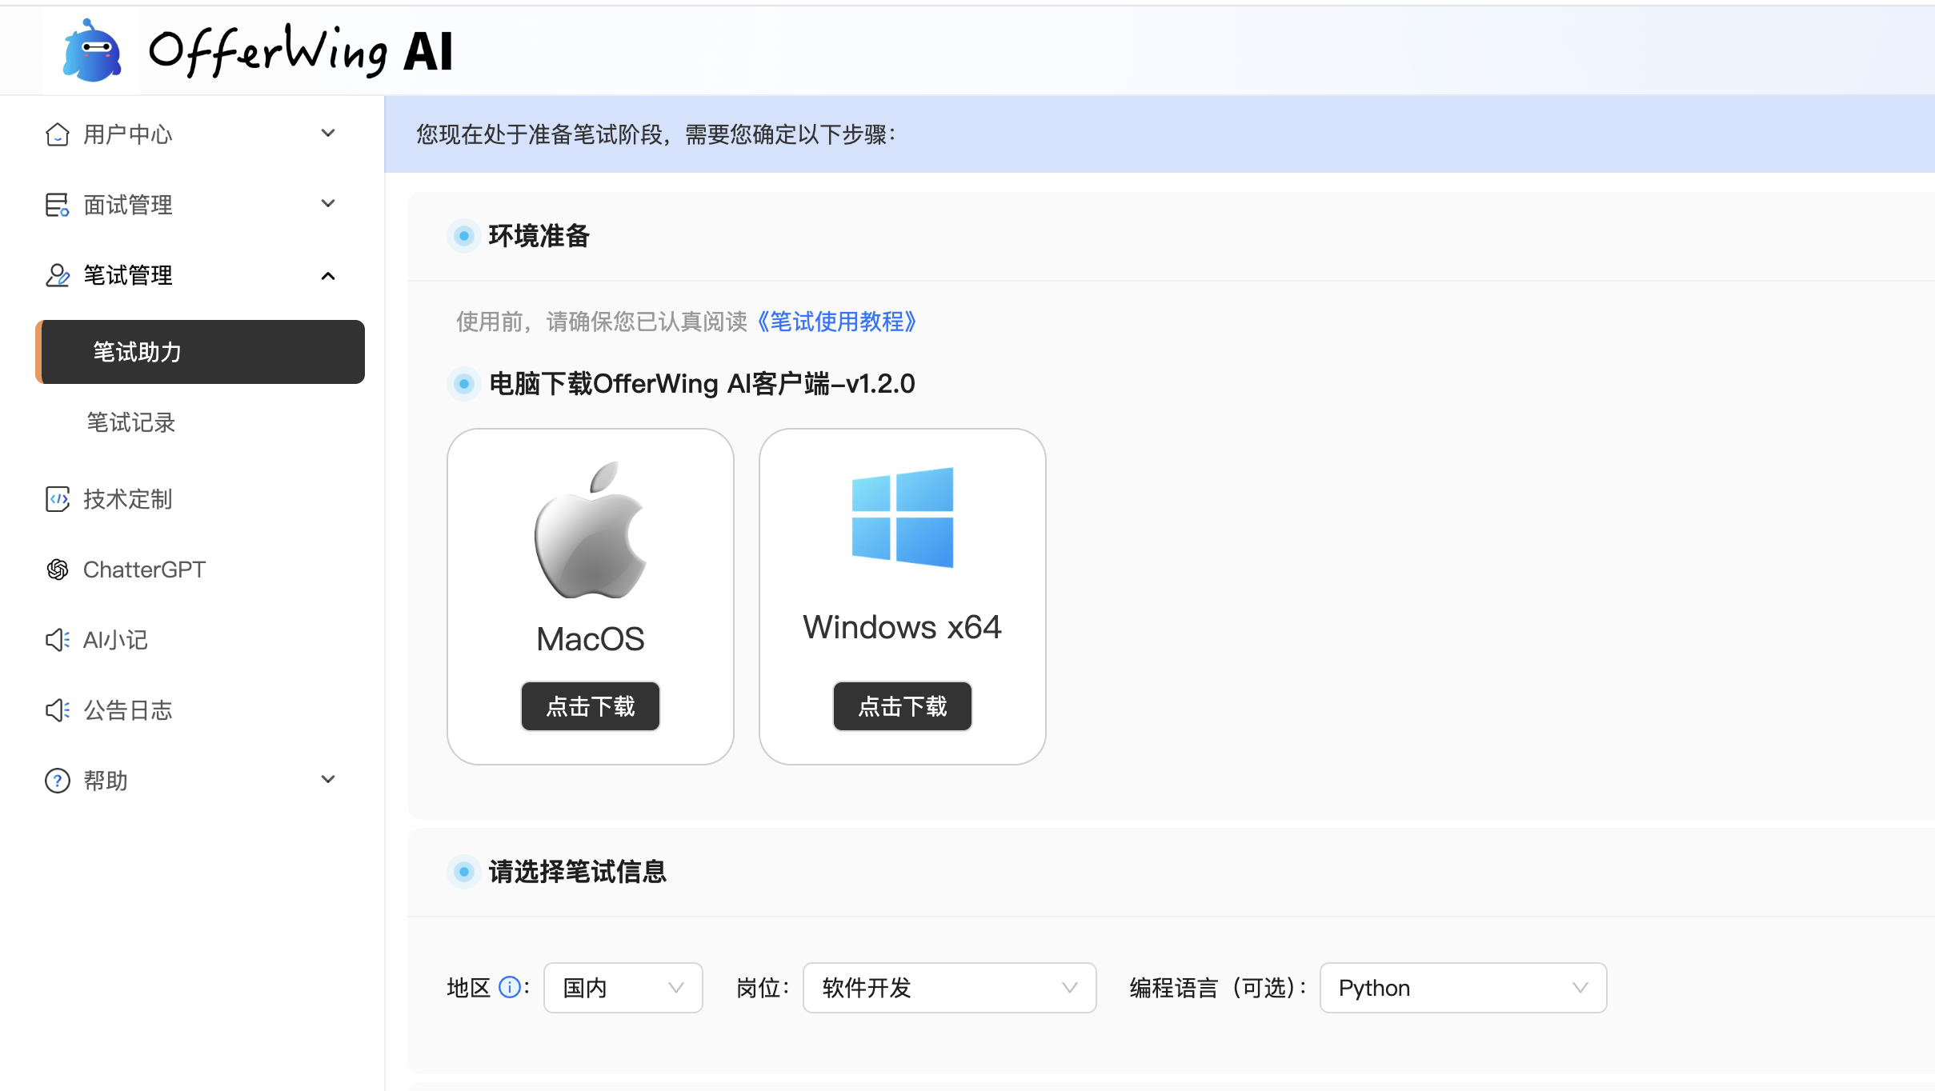The width and height of the screenshot is (1935, 1091).
Task: Click the info icon beside 地区
Action: (509, 987)
